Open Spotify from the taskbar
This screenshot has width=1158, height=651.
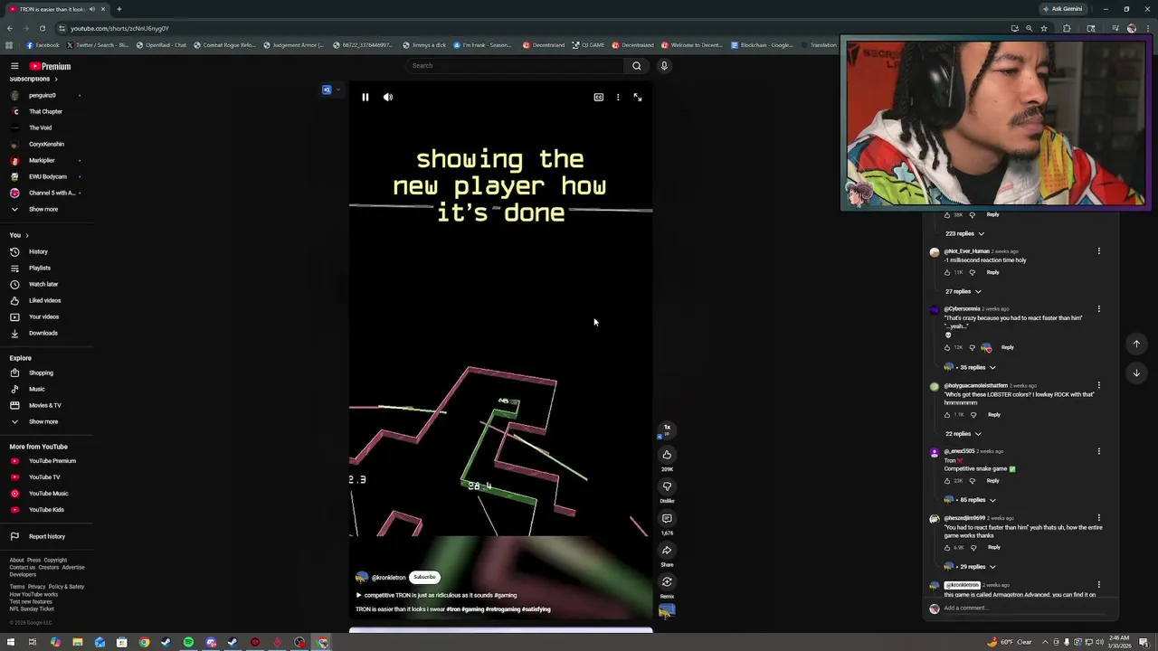(x=188, y=643)
